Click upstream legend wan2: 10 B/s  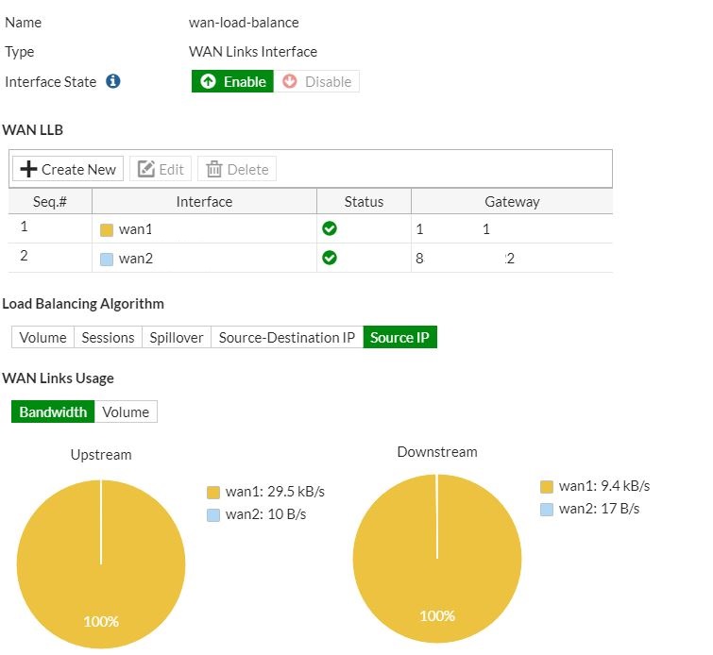point(257,514)
